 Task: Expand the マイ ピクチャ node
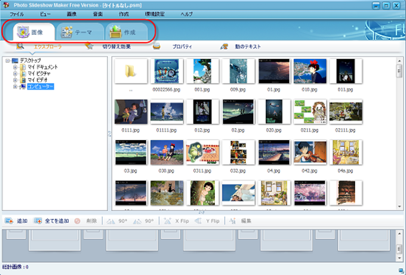pos(15,74)
